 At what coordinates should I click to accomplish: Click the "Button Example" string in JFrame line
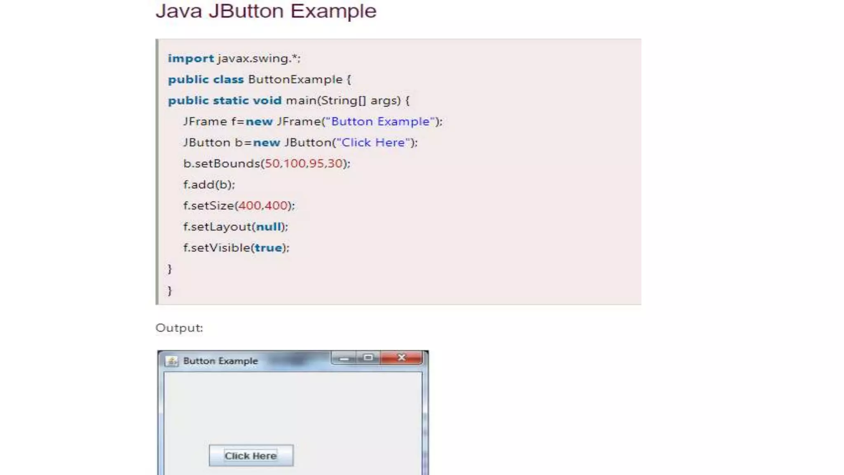point(380,122)
